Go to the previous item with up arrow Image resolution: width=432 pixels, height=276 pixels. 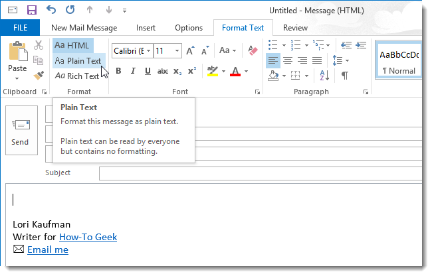coord(90,10)
